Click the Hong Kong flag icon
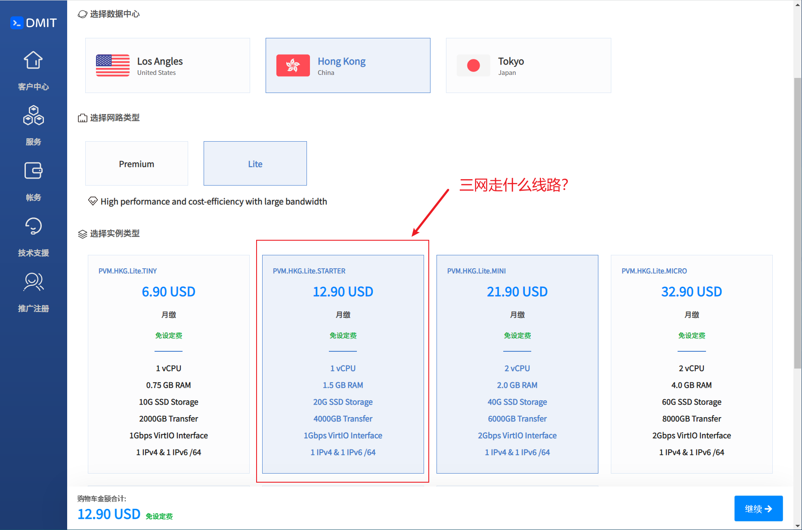The image size is (802, 530). point(293,65)
